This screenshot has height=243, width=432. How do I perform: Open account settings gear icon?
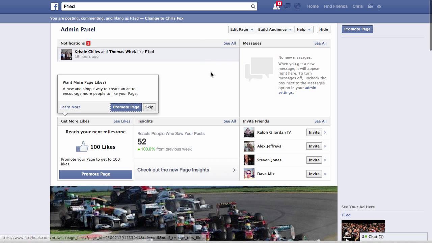379,6
